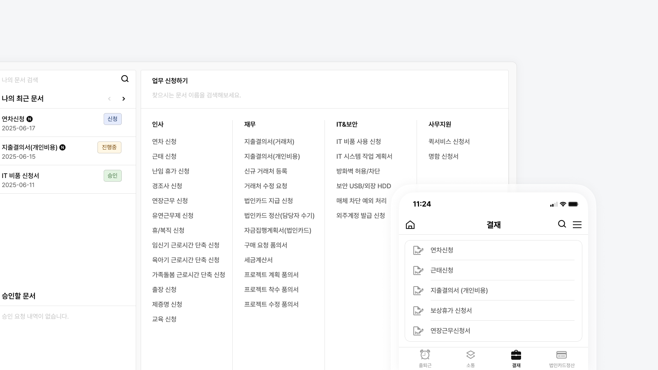Viewport: 658px width, 370px height.
Task: Open 프로젝트 계획 품의서
Action: click(271, 275)
